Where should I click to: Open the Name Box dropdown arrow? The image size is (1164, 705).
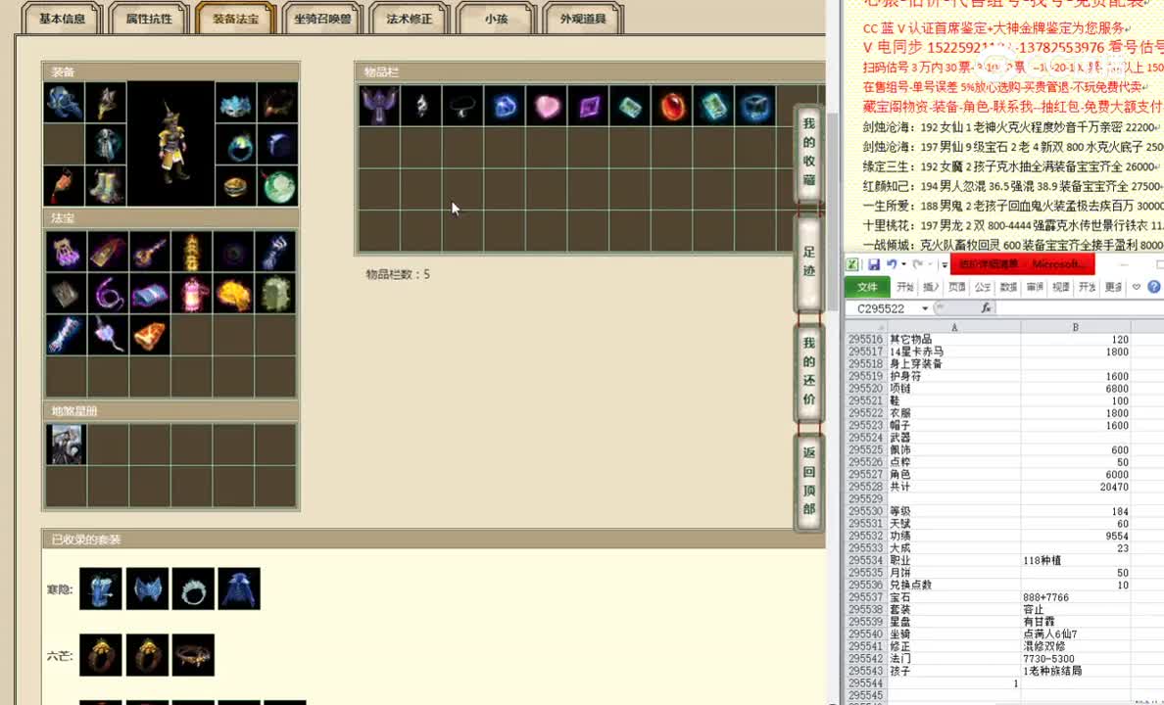[925, 307]
